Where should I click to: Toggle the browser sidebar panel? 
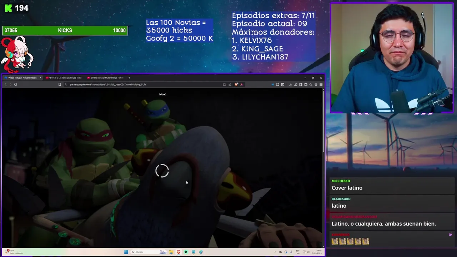[301, 85]
